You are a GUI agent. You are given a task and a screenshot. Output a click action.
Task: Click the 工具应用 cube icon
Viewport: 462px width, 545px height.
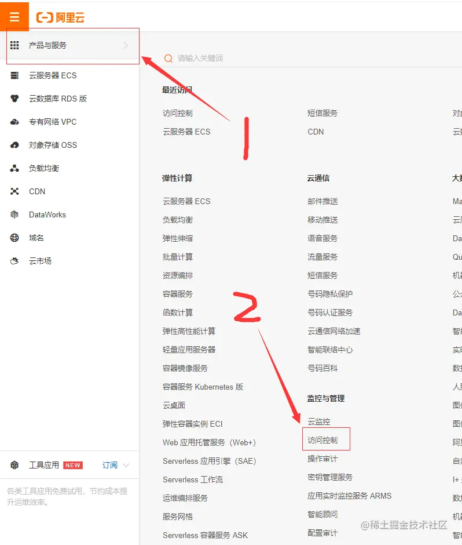[14, 465]
